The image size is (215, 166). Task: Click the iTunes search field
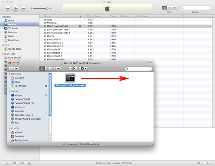(x=195, y=8)
